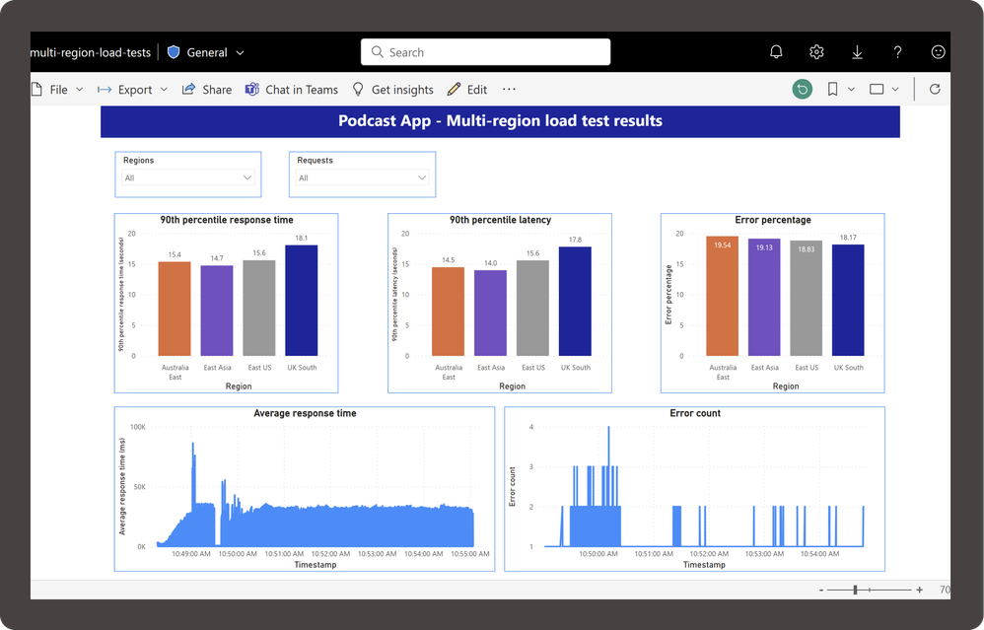Click the Error percentage chart title
Screen dimensions: 984x630
773,220
